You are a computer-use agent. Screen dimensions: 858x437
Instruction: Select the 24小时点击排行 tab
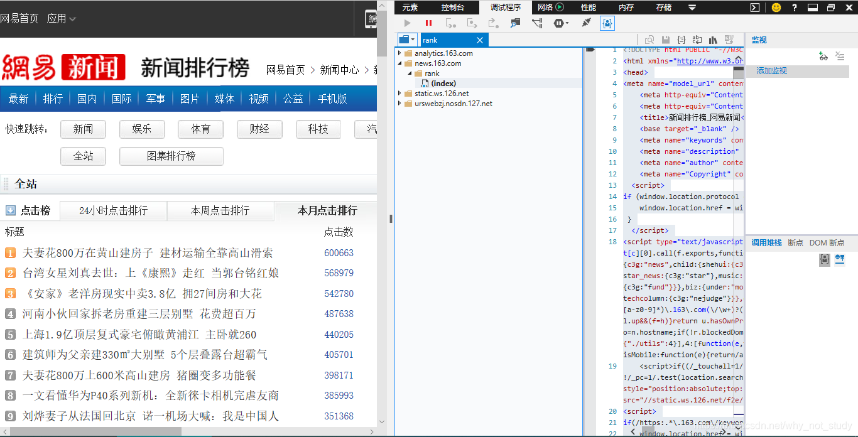click(113, 211)
